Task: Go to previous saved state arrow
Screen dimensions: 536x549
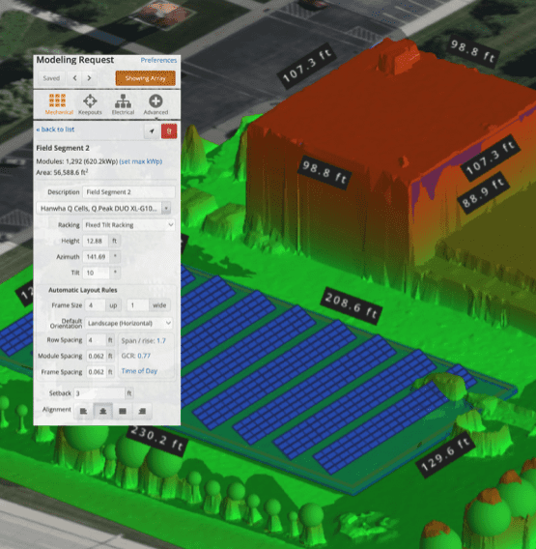Action: pyautogui.click(x=75, y=77)
